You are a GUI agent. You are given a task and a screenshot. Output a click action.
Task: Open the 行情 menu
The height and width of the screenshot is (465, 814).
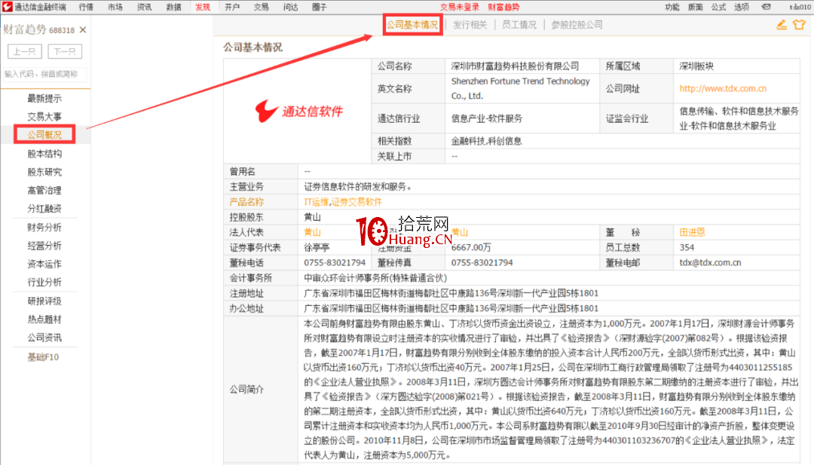(x=86, y=7)
